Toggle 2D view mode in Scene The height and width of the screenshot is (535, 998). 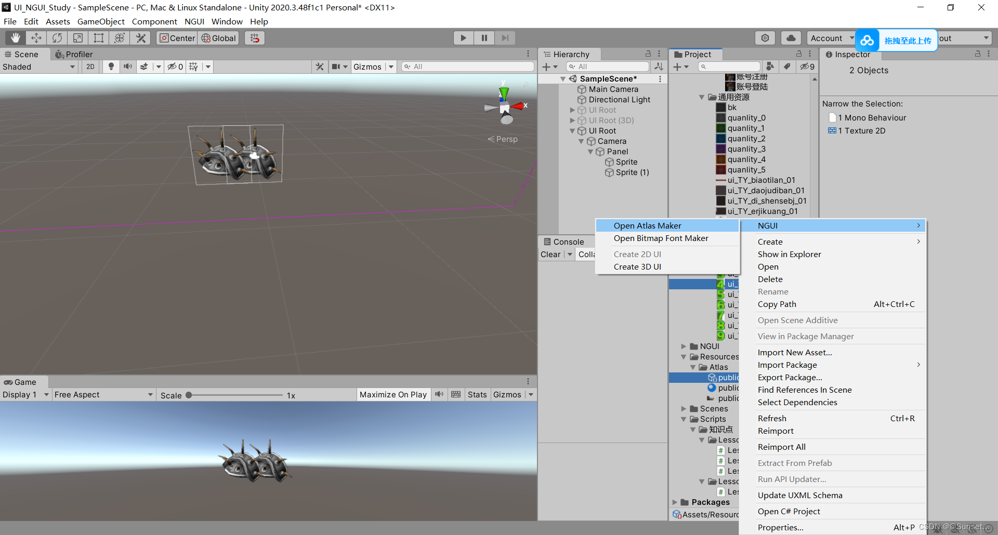pos(90,66)
